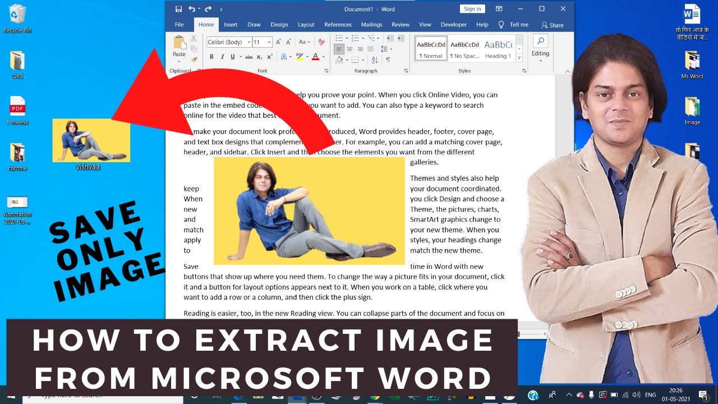Switch to the Developer ribbon tab
718x404 pixels.
(453, 25)
